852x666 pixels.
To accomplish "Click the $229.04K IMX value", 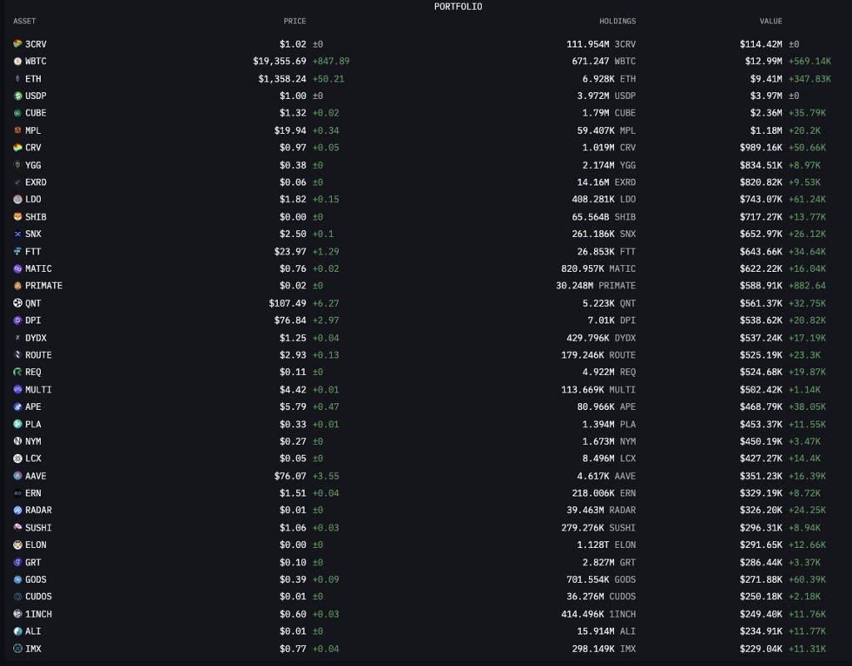I will tap(760, 648).
